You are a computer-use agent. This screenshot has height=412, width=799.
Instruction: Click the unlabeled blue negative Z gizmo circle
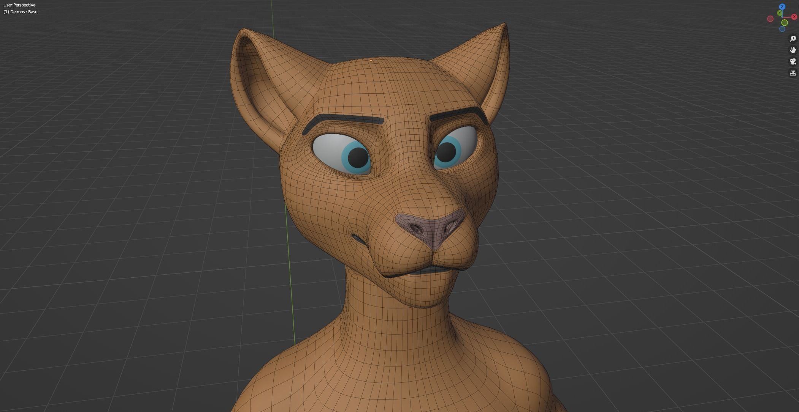click(x=782, y=29)
